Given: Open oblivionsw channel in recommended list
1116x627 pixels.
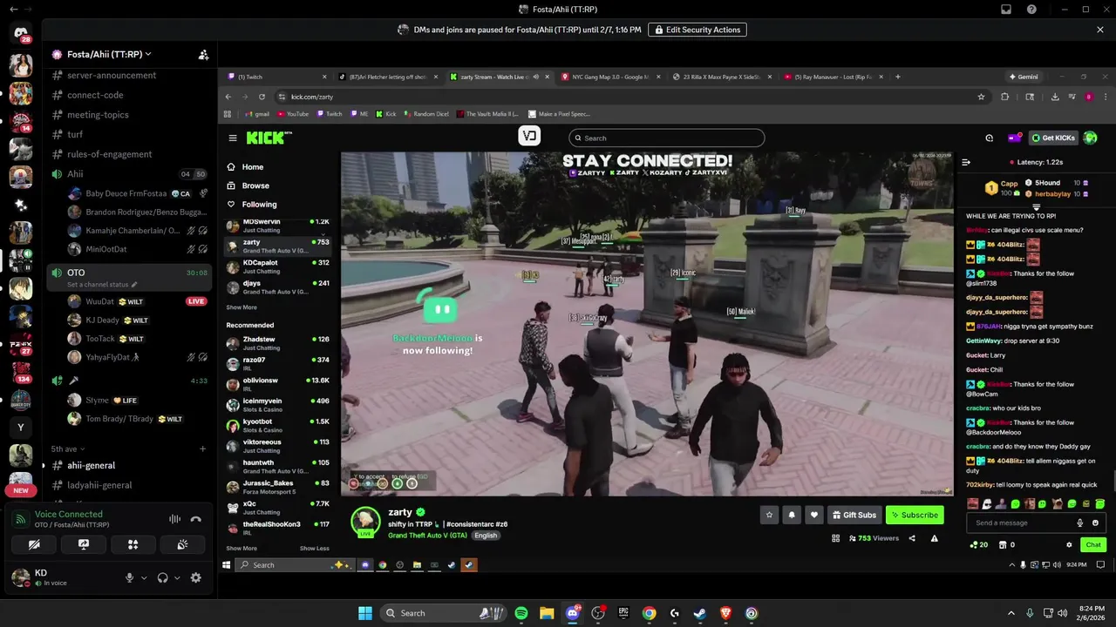Looking at the screenshot, I should click(279, 384).
